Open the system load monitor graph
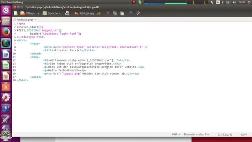This screenshot has height=142, width=252. 176,2
